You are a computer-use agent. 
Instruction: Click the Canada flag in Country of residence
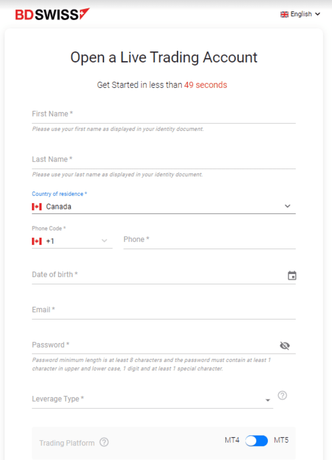tap(37, 206)
